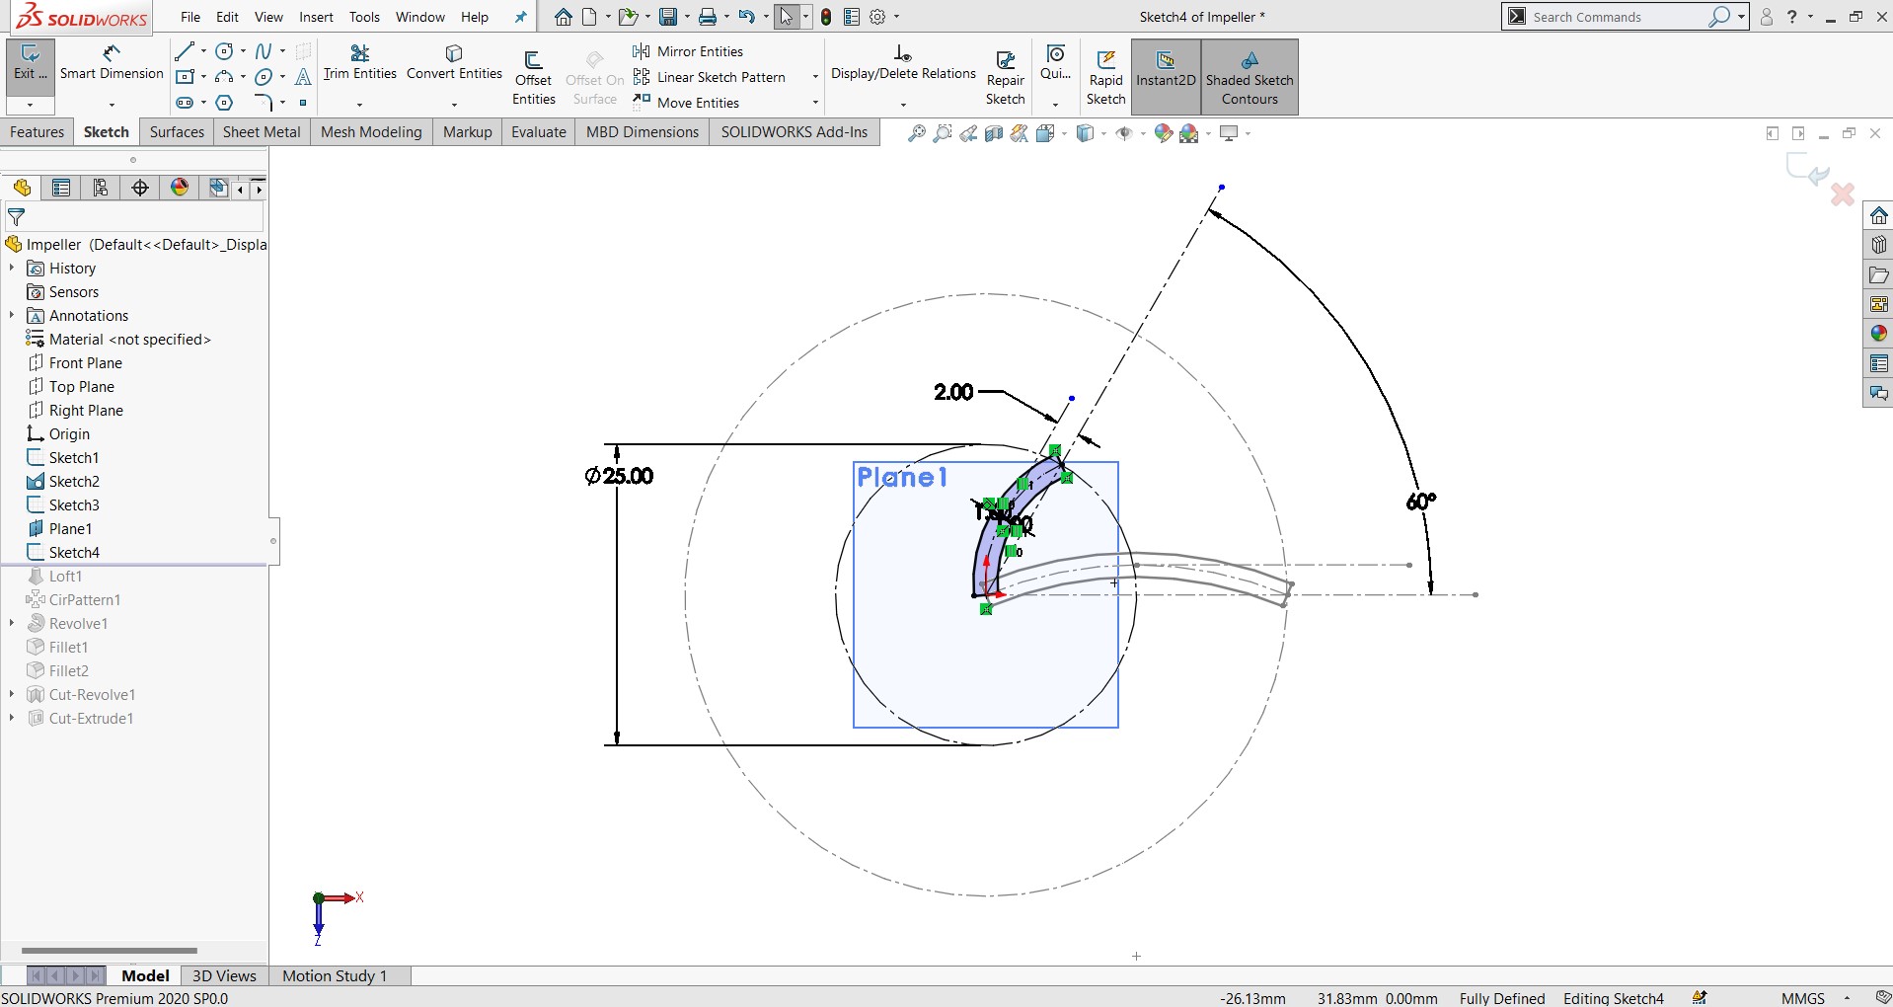This screenshot has width=1893, height=1007.
Task: Open Design Library in task pane
Action: [x=1878, y=245]
